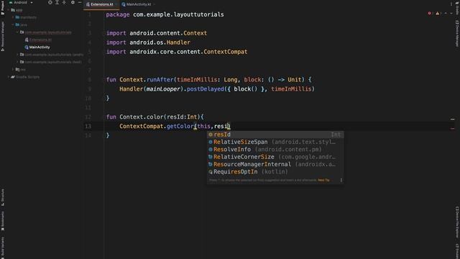This screenshot has width=460, height=259.
Task: Choose ResourceManagerInternal completion suggestion
Action: pos(275,165)
